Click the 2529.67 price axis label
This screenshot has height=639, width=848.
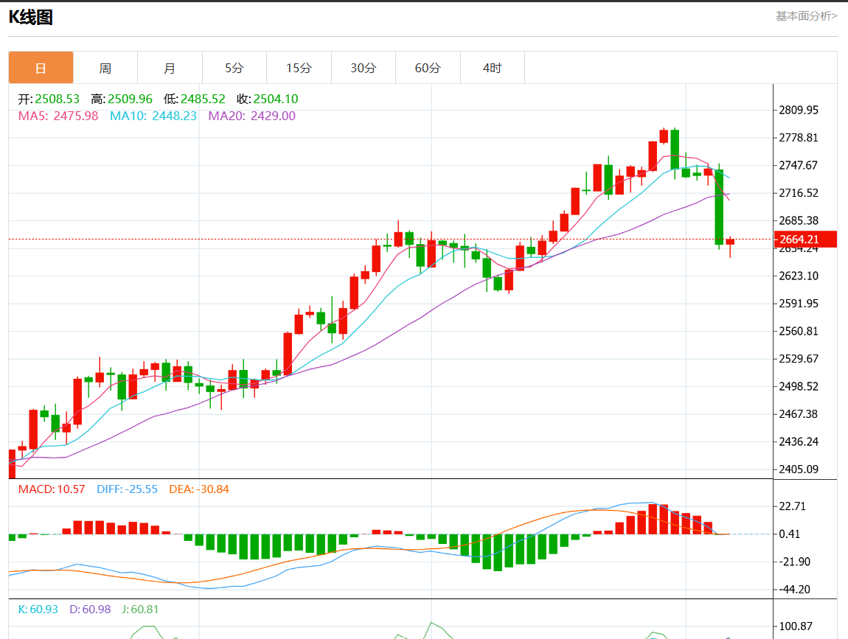(x=799, y=358)
